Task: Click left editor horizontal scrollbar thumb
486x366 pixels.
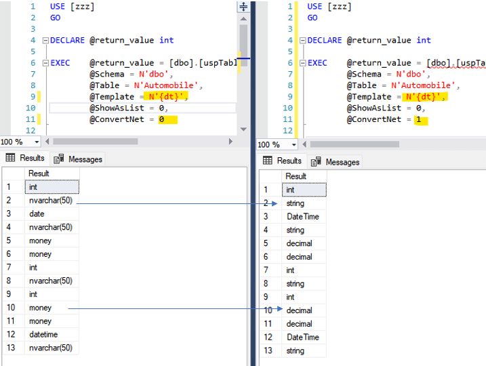Action: tap(96, 142)
